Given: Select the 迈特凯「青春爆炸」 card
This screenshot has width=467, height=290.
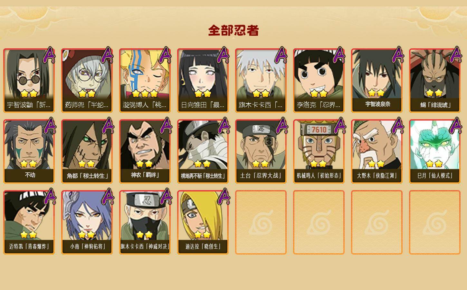Looking at the screenshot, I should pos(29,222).
